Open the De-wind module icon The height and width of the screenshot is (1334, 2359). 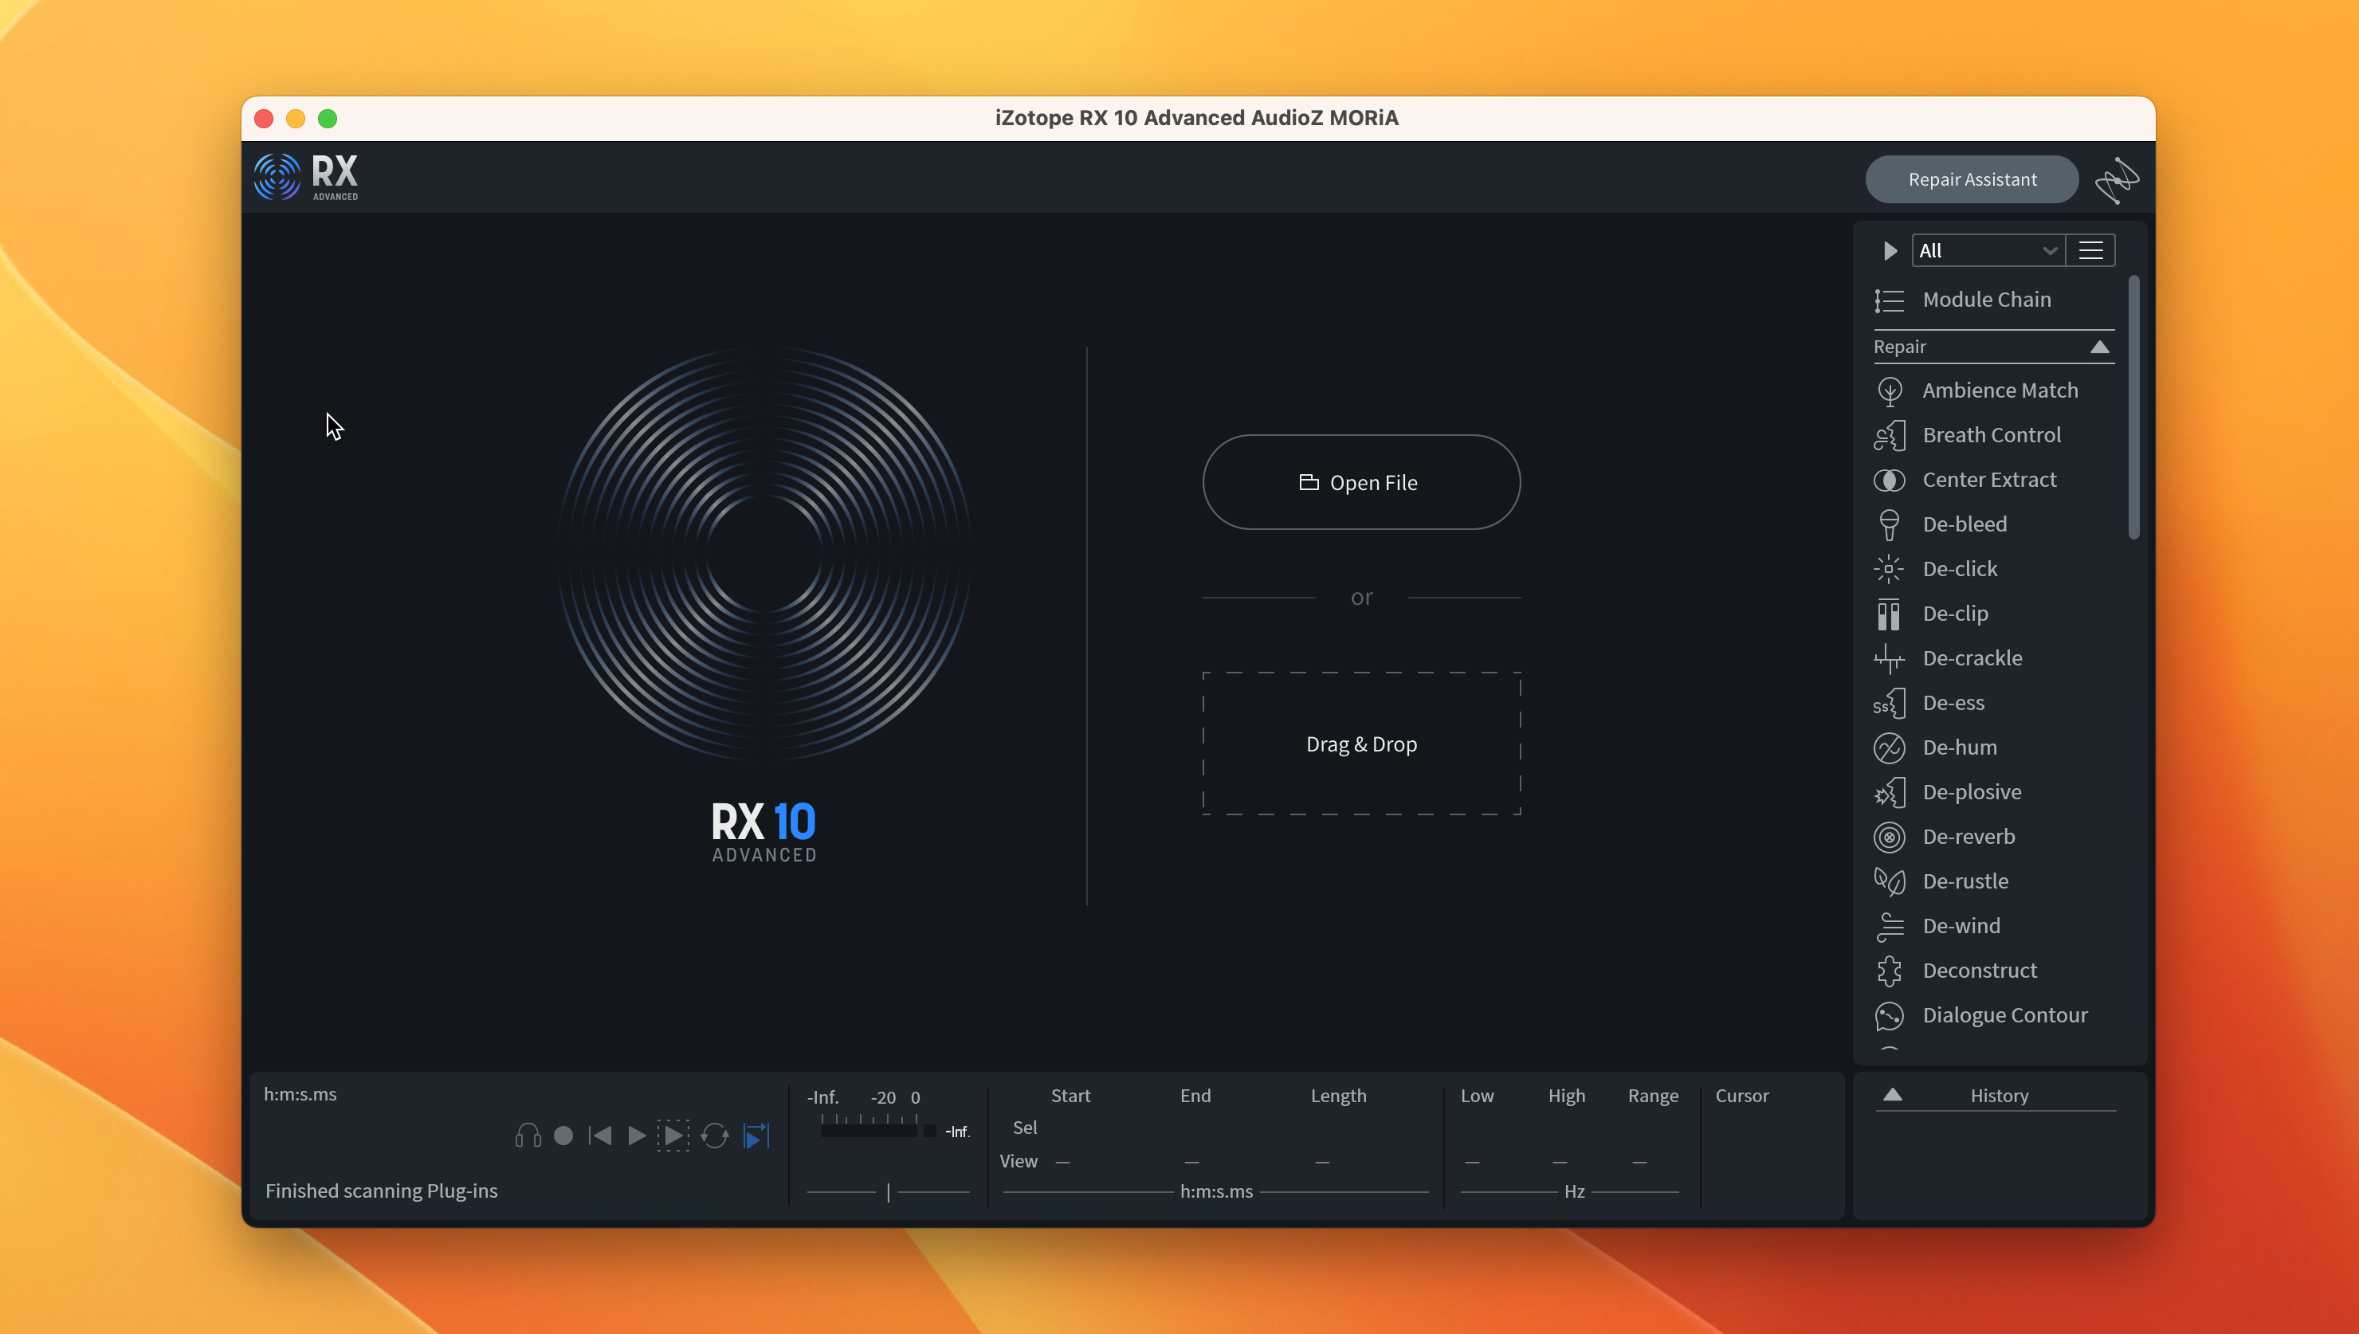coord(1888,926)
